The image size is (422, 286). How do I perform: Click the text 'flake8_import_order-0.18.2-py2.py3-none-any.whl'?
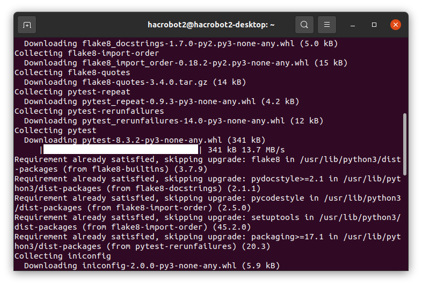(x=195, y=63)
